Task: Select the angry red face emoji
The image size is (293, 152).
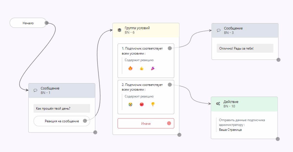Action: [142, 104]
